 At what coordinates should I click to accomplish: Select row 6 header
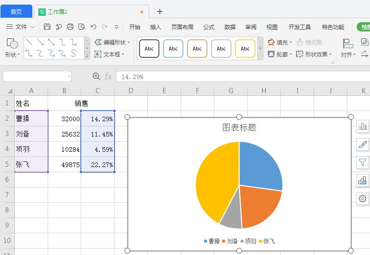click(x=7, y=180)
